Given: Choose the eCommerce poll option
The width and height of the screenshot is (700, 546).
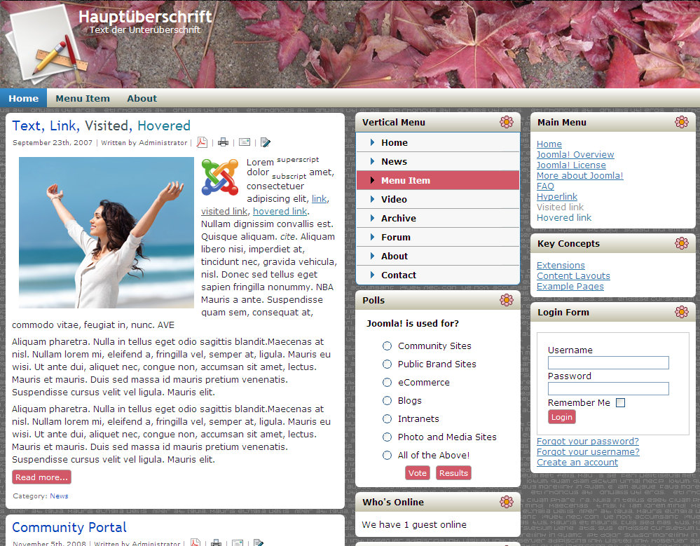Looking at the screenshot, I should pos(387,383).
